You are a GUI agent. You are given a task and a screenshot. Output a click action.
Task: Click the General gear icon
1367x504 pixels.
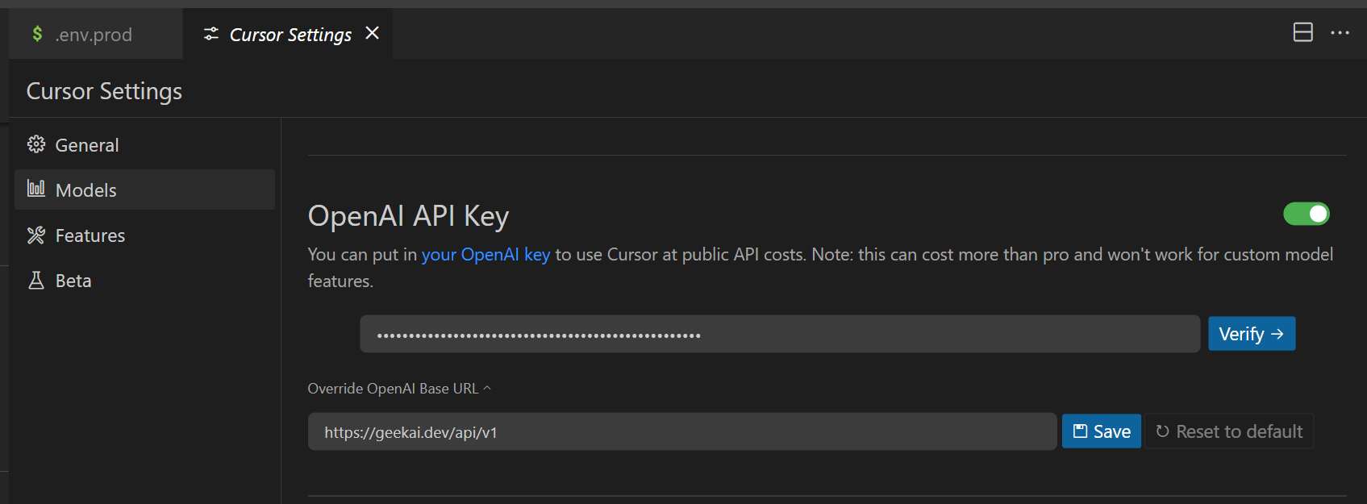pos(36,144)
